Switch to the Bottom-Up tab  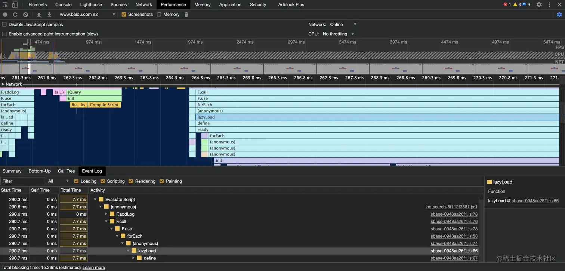point(40,171)
